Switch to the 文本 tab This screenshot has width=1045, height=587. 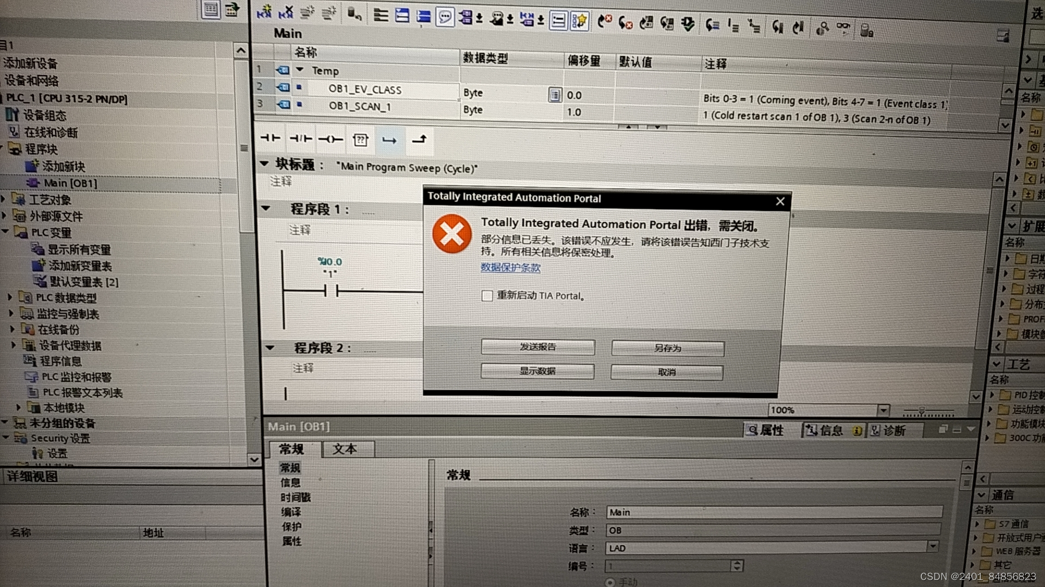(x=345, y=449)
